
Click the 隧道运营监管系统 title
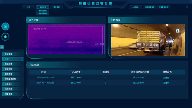95,4
